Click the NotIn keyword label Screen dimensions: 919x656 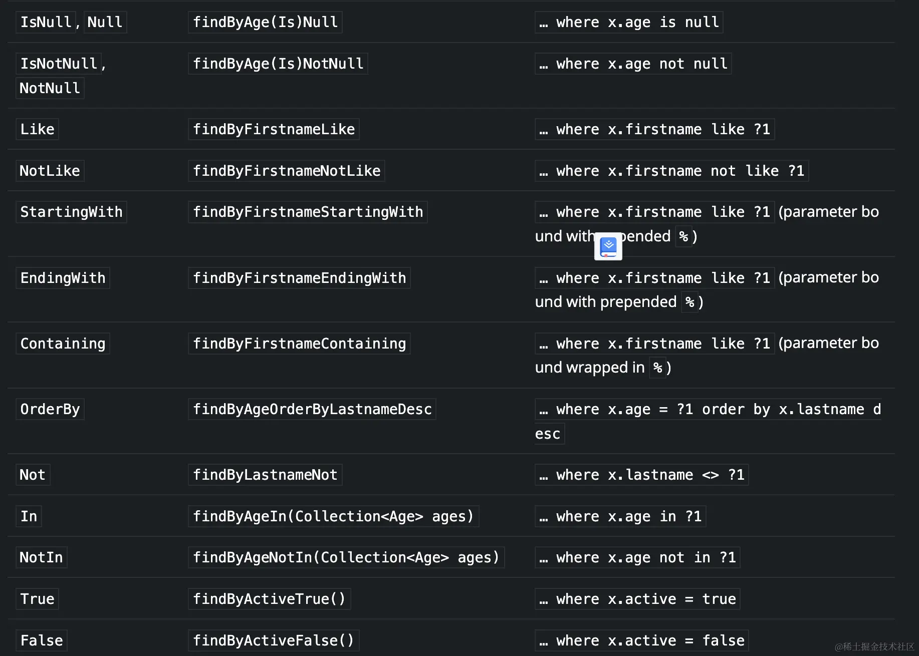coord(41,557)
